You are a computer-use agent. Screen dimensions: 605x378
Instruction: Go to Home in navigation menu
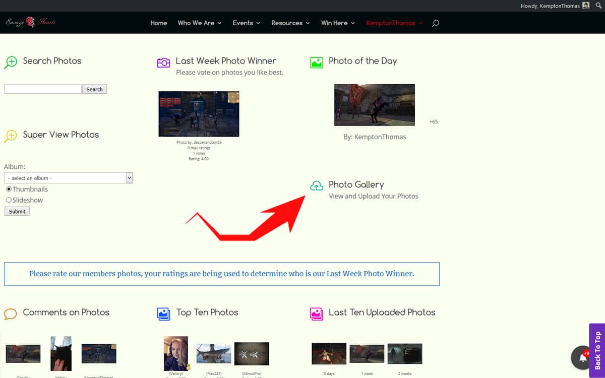pyautogui.click(x=159, y=23)
